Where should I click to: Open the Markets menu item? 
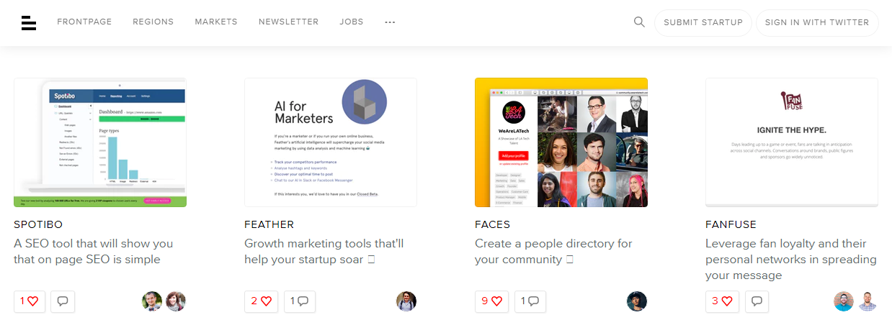pos(216,22)
